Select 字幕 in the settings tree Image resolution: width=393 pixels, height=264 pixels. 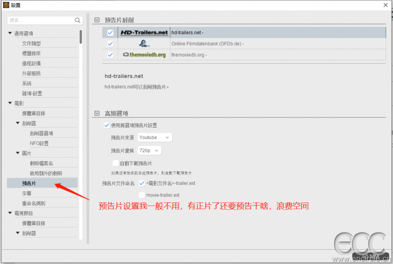(x=27, y=193)
